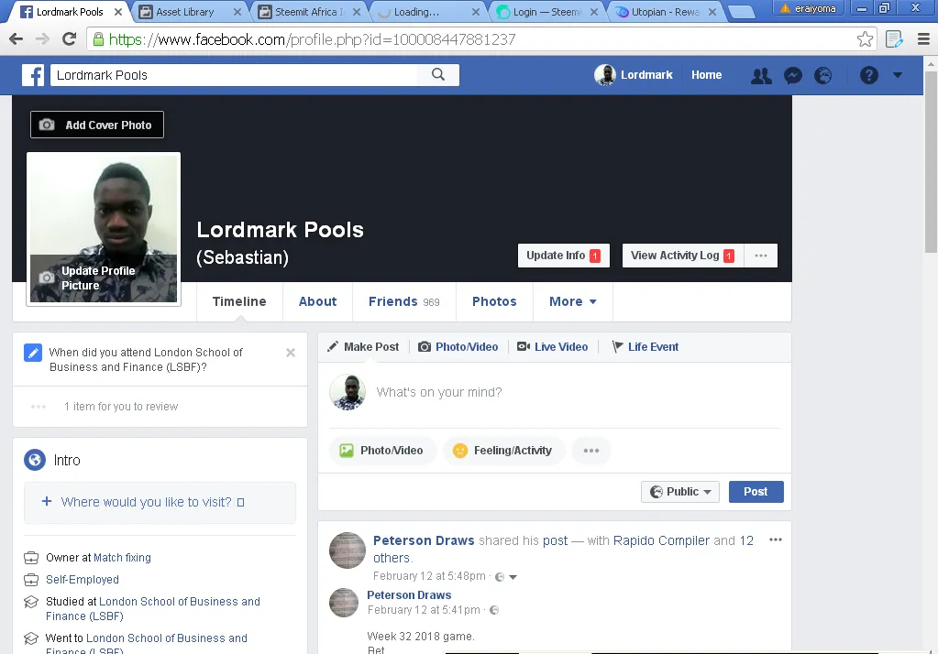
Task: Open View Activity Log
Action: coord(682,256)
